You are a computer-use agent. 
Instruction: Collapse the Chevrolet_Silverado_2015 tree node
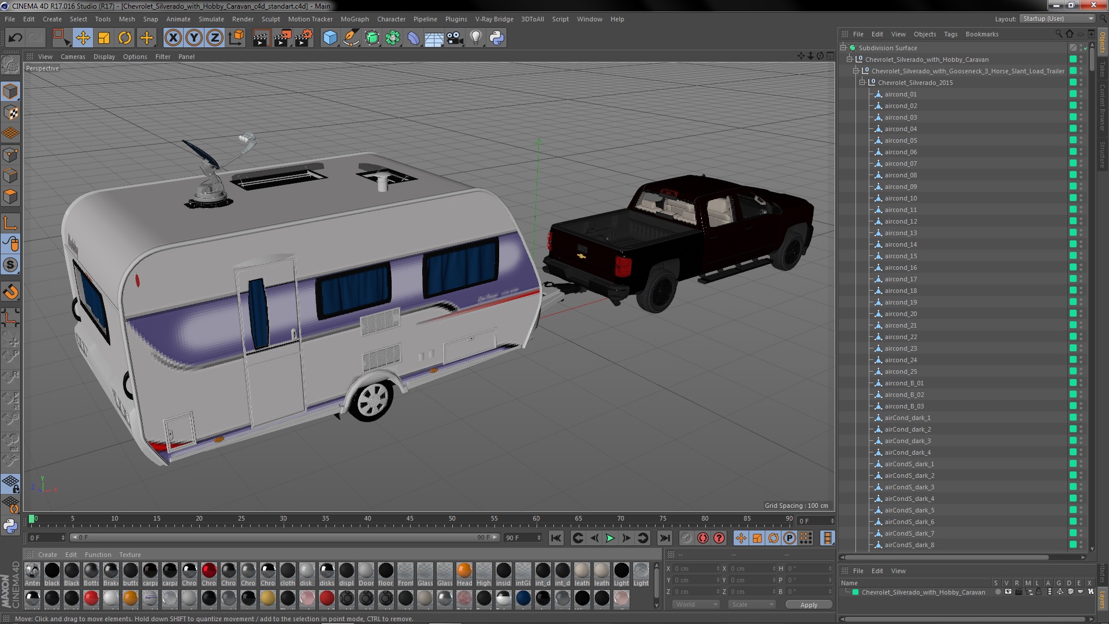[862, 83]
